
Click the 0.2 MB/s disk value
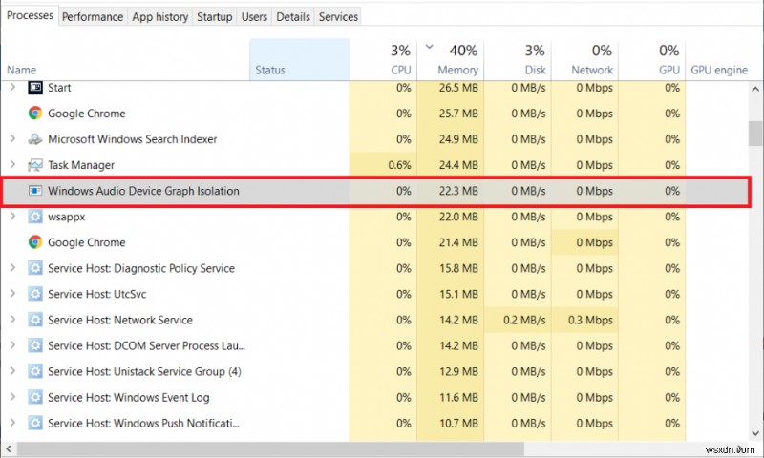tap(524, 320)
